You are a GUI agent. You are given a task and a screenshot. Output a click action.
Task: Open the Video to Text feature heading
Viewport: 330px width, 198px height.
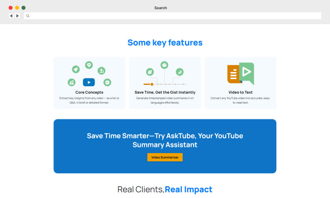240,92
